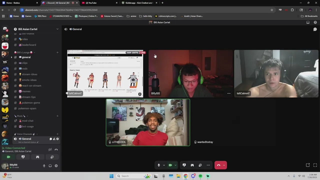Add a channel to the Mods category
The width and height of the screenshot is (320, 180).
point(57,116)
